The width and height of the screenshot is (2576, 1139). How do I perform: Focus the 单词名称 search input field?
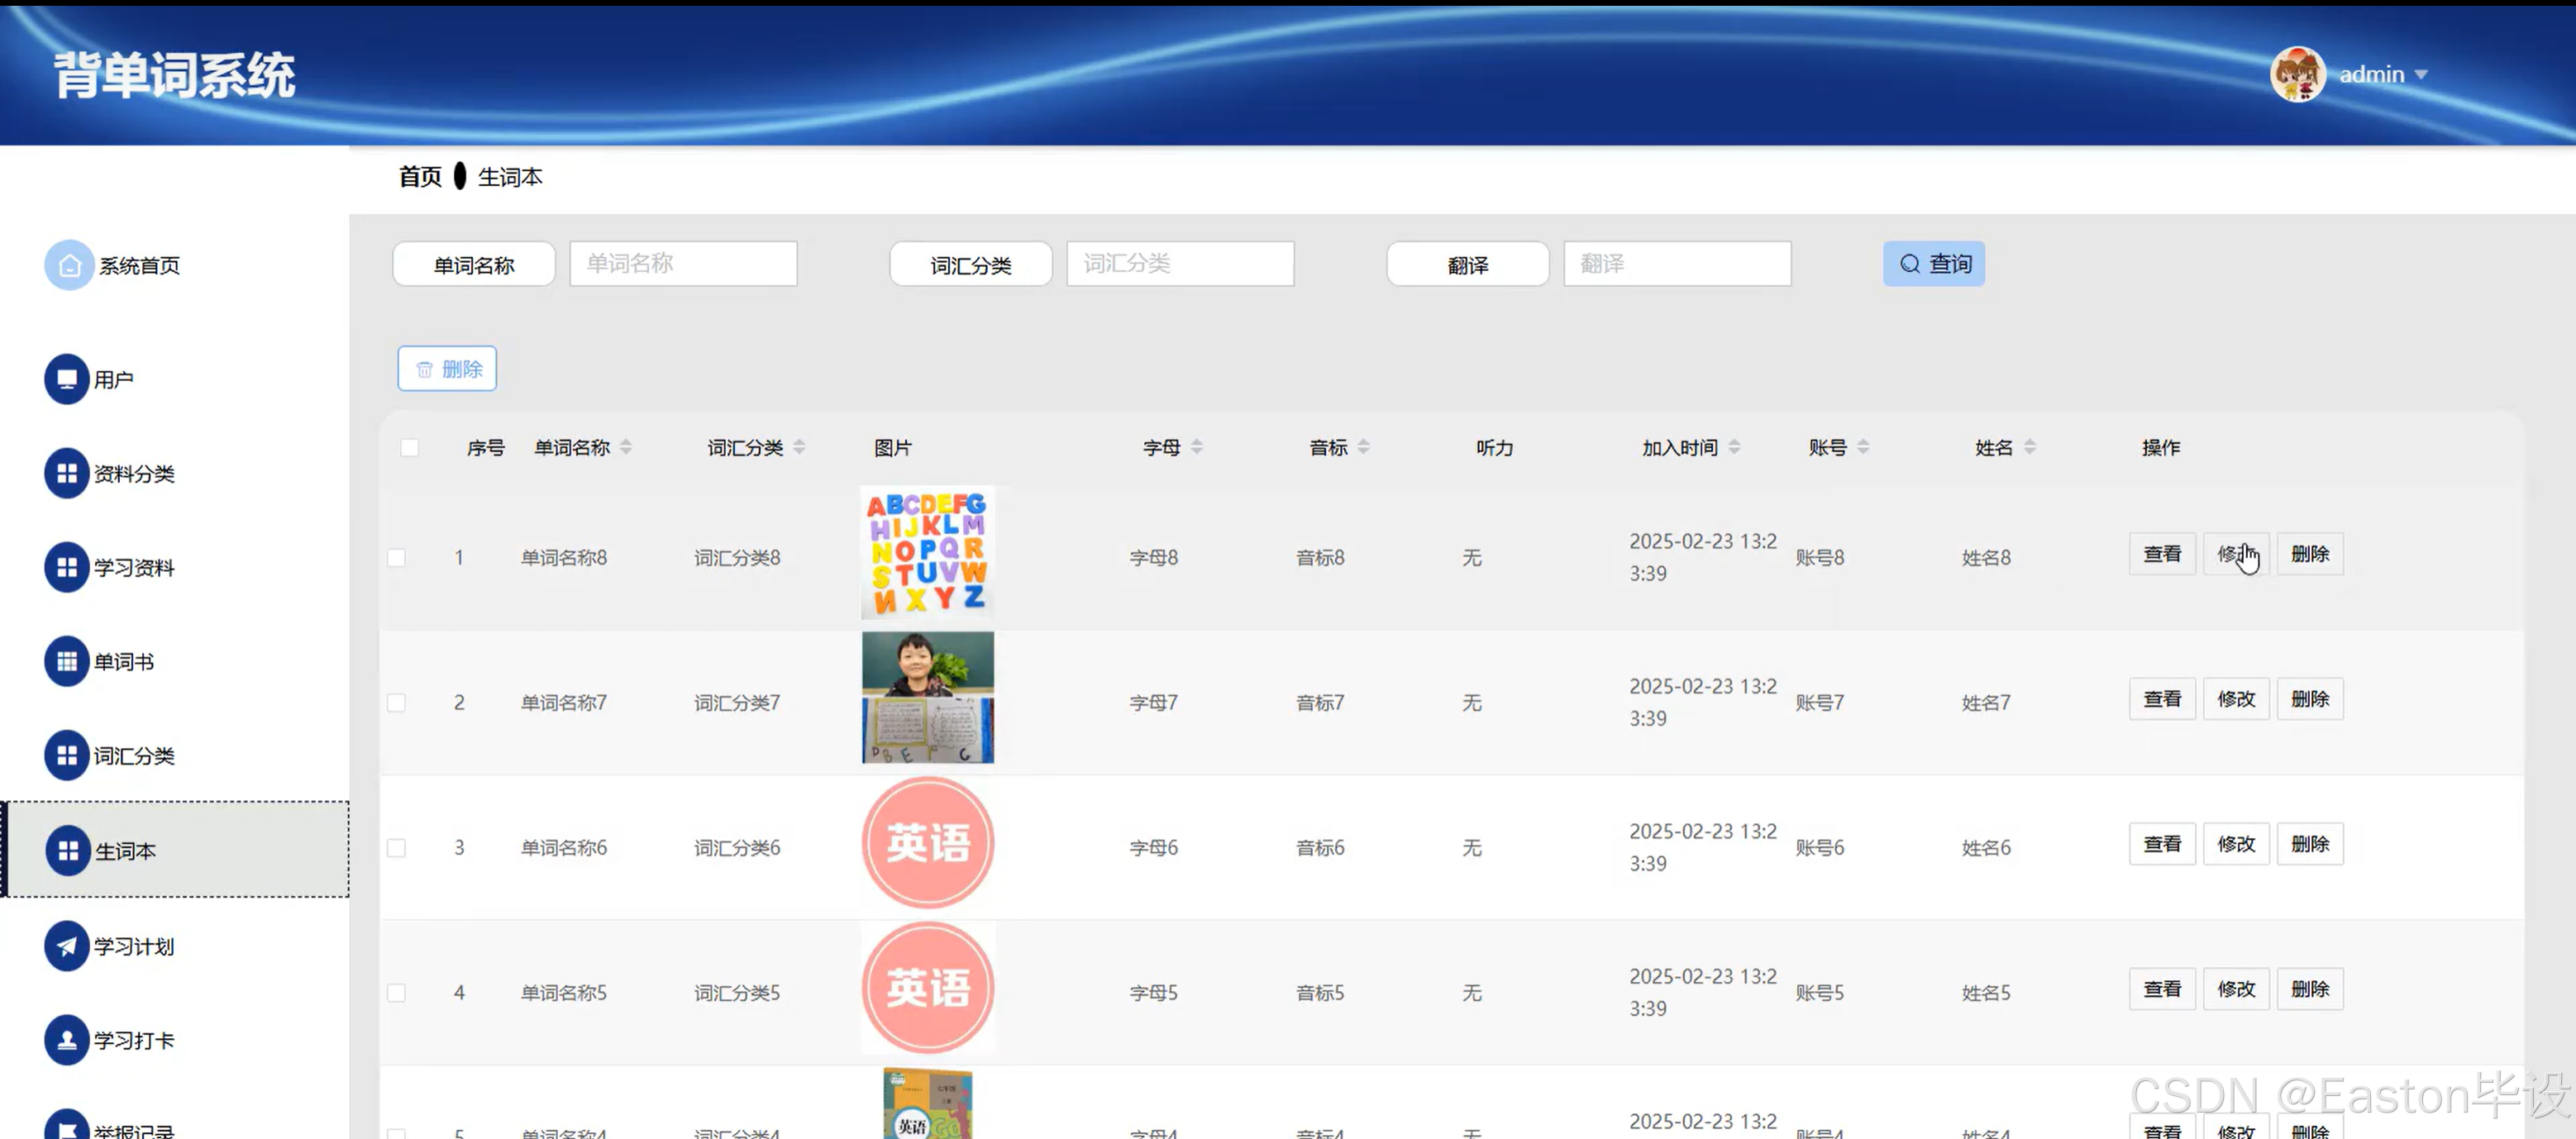pos(683,264)
